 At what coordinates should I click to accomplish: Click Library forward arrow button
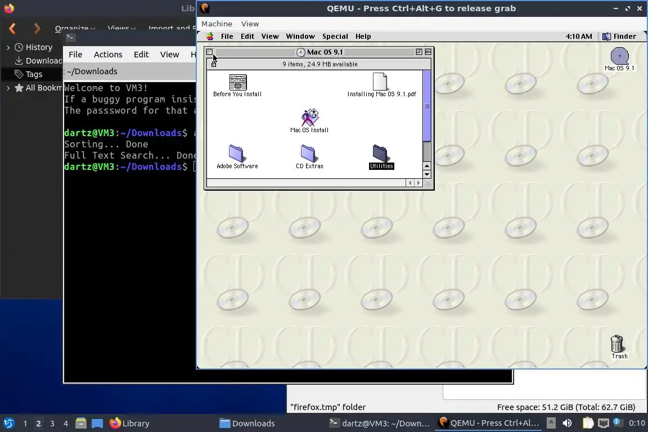[x=37, y=29]
